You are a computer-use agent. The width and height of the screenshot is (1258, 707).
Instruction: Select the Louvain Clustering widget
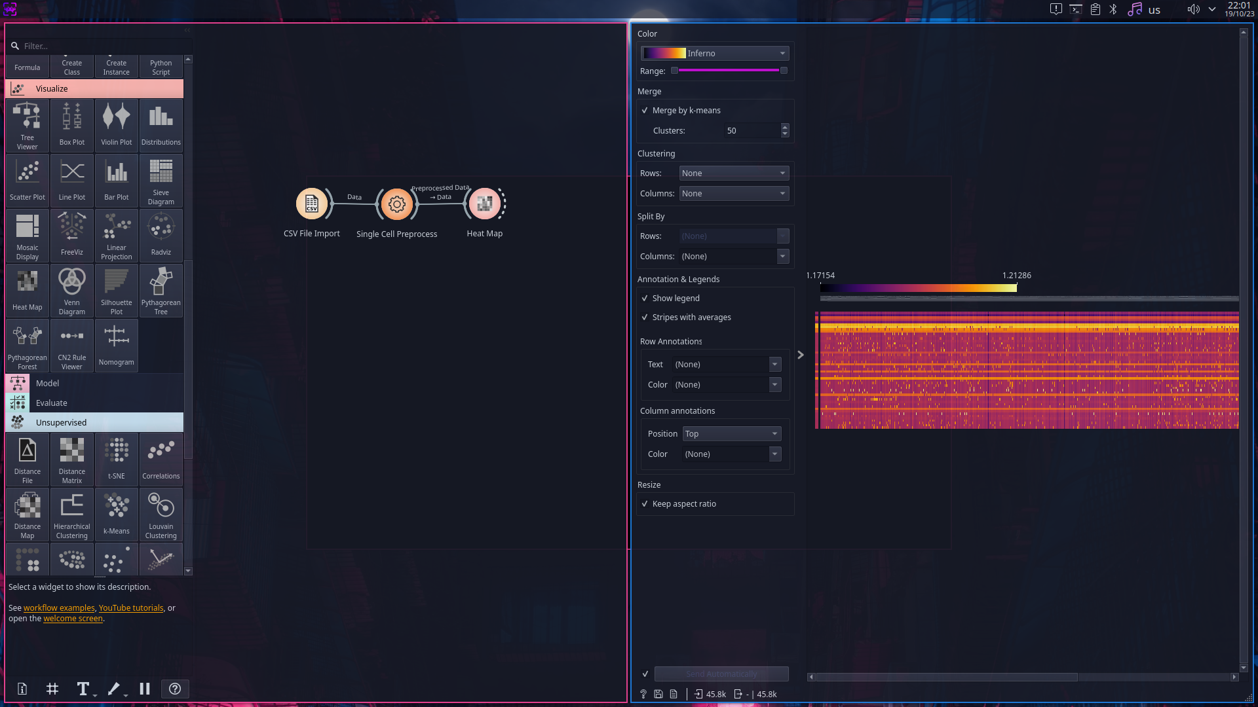[161, 515]
